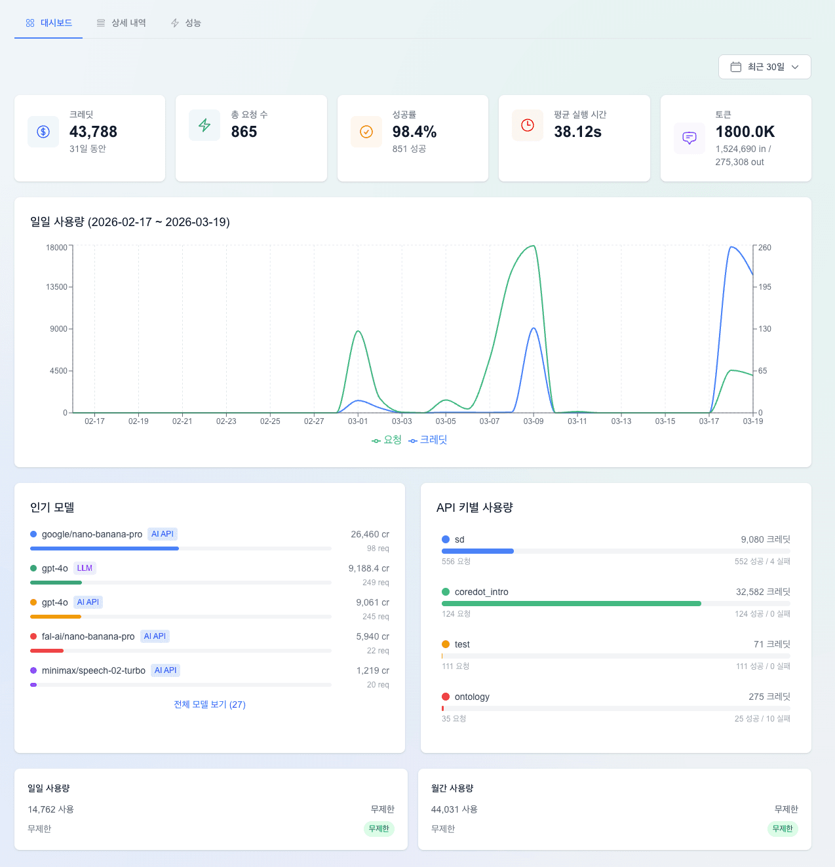Click the calendar icon in date selector
Image resolution: width=835 pixels, height=867 pixels.
tap(736, 67)
